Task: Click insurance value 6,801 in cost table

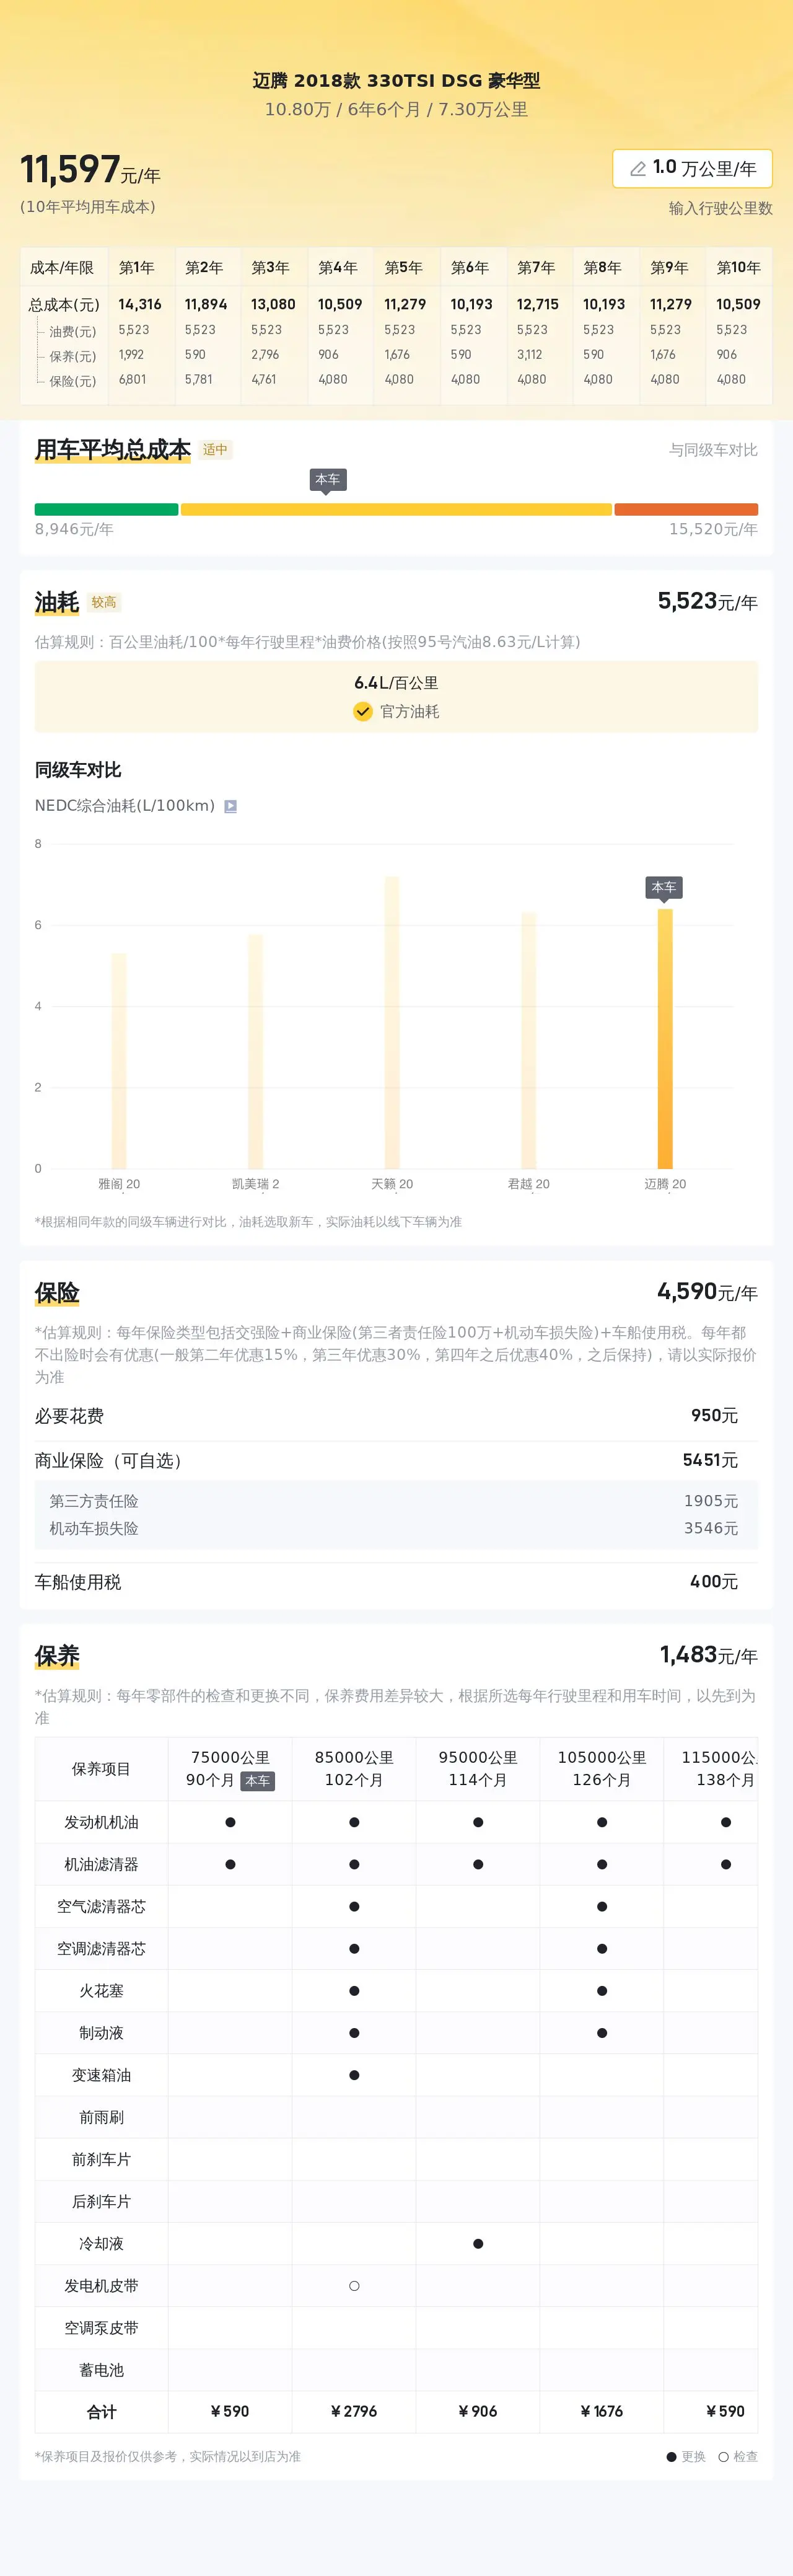Action: (x=132, y=379)
